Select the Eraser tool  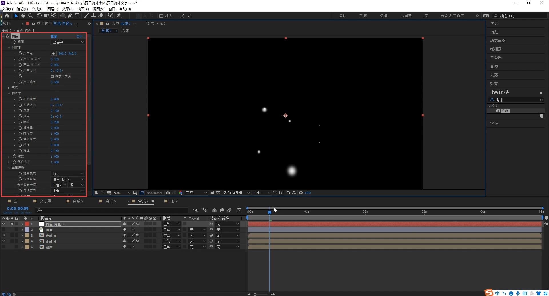(x=101, y=16)
